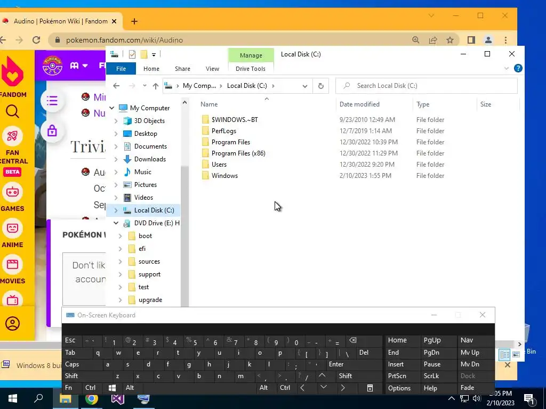Select the Windows folder in file list
The width and height of the screenshot is (546, 409).
coord(224,176)
